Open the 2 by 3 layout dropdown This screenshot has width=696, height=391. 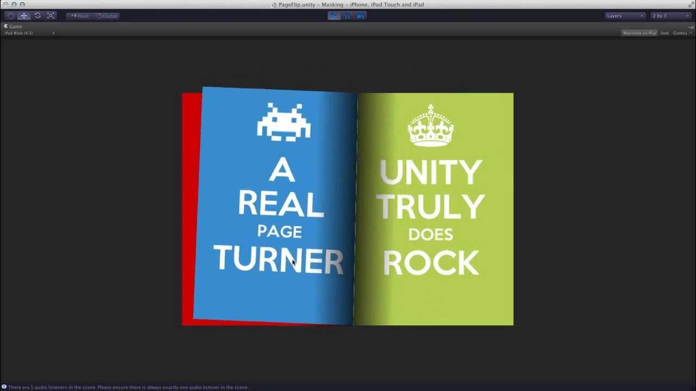tap(670, 16)
